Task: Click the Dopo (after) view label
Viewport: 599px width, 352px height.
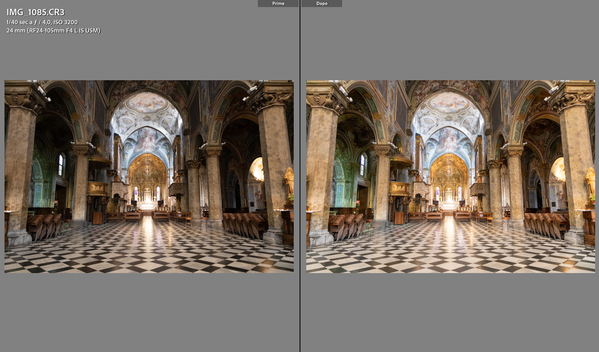Action: [x=322, y=4]
